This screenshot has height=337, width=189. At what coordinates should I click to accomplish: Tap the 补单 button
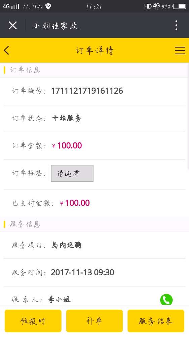pos(95,321)
